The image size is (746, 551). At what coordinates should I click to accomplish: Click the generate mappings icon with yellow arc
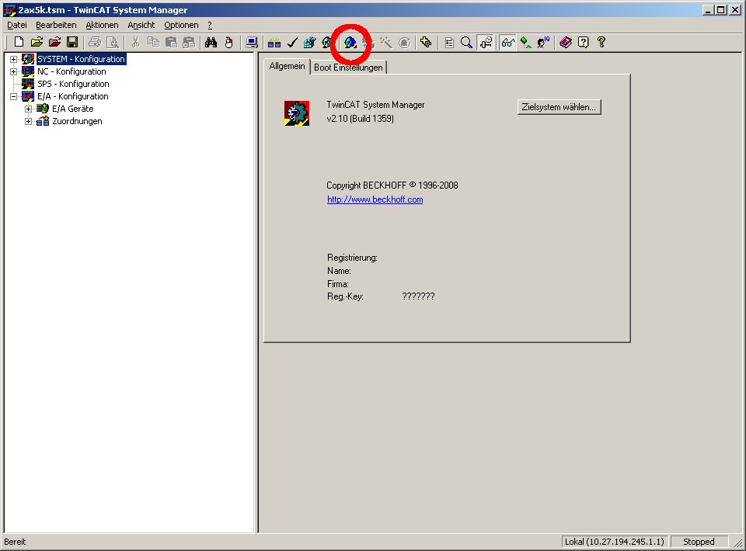274,42
